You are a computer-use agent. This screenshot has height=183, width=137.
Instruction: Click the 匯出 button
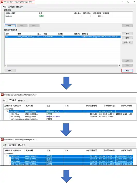tap(10, 71)
